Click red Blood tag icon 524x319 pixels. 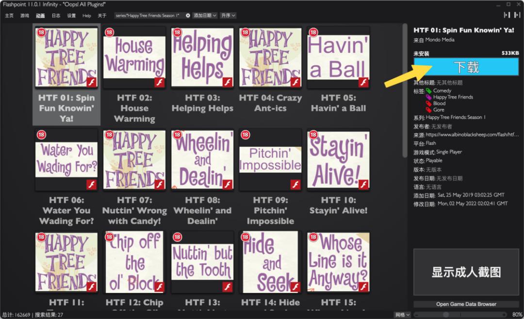tap(429, 103)
